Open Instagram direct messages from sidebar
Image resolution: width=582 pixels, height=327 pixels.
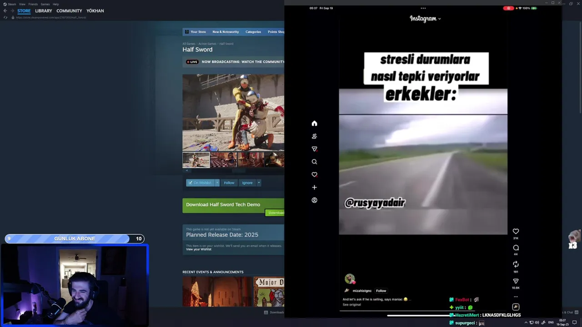(x=314, y=149)
